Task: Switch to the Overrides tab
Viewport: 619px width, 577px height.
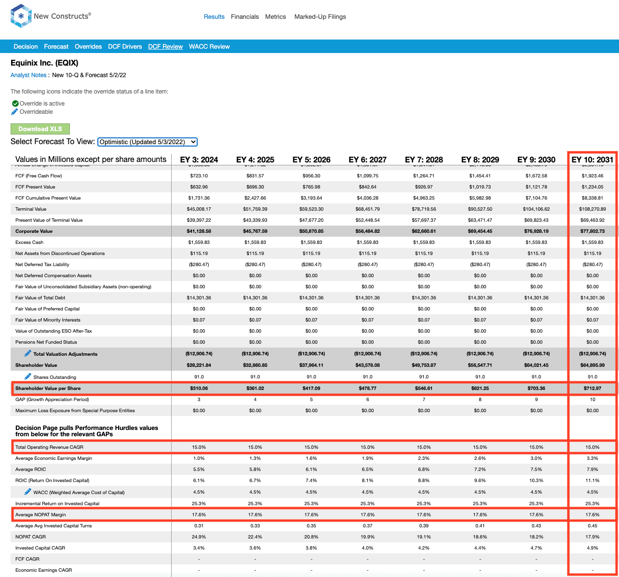Action: pos(88,47)
